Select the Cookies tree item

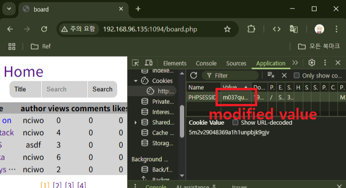tap(162, 81)
